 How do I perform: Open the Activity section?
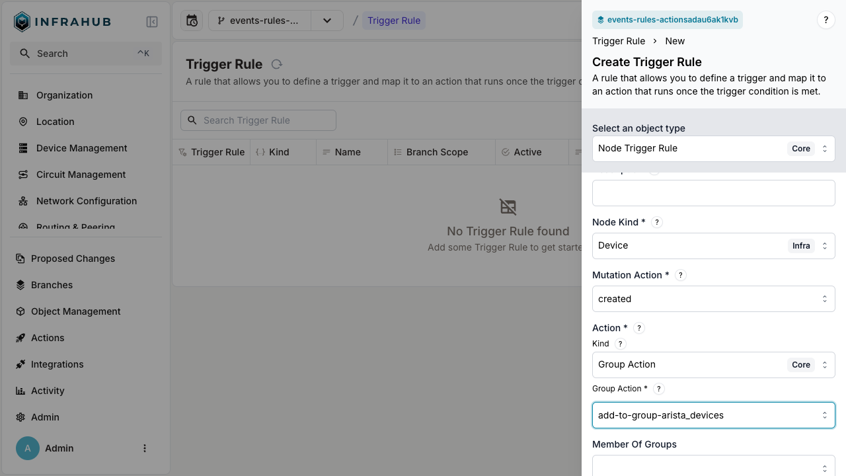[48, 391]
